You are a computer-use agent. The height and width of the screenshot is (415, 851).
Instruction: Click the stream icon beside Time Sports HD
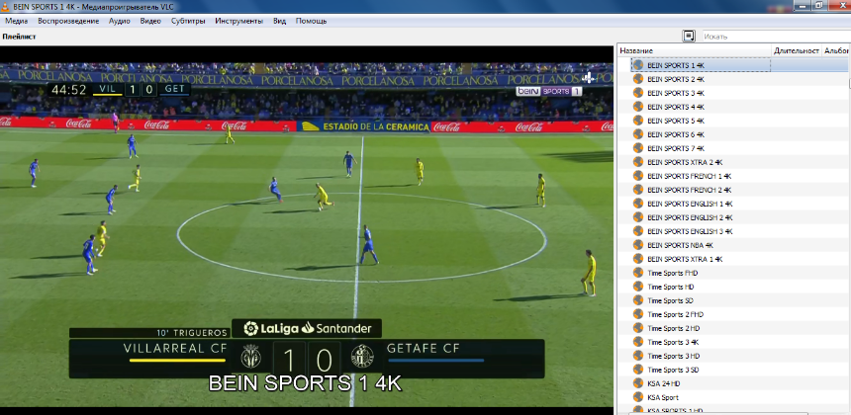click(x=638, y=287)
